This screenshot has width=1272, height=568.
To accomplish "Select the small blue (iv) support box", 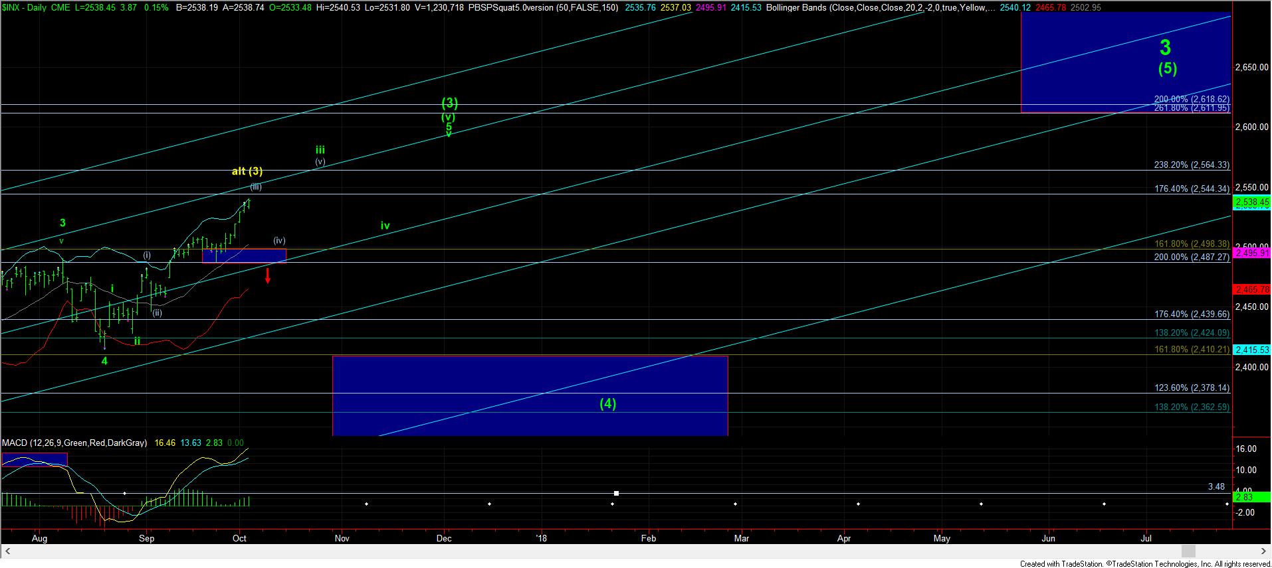I will [x=244, y=255].
